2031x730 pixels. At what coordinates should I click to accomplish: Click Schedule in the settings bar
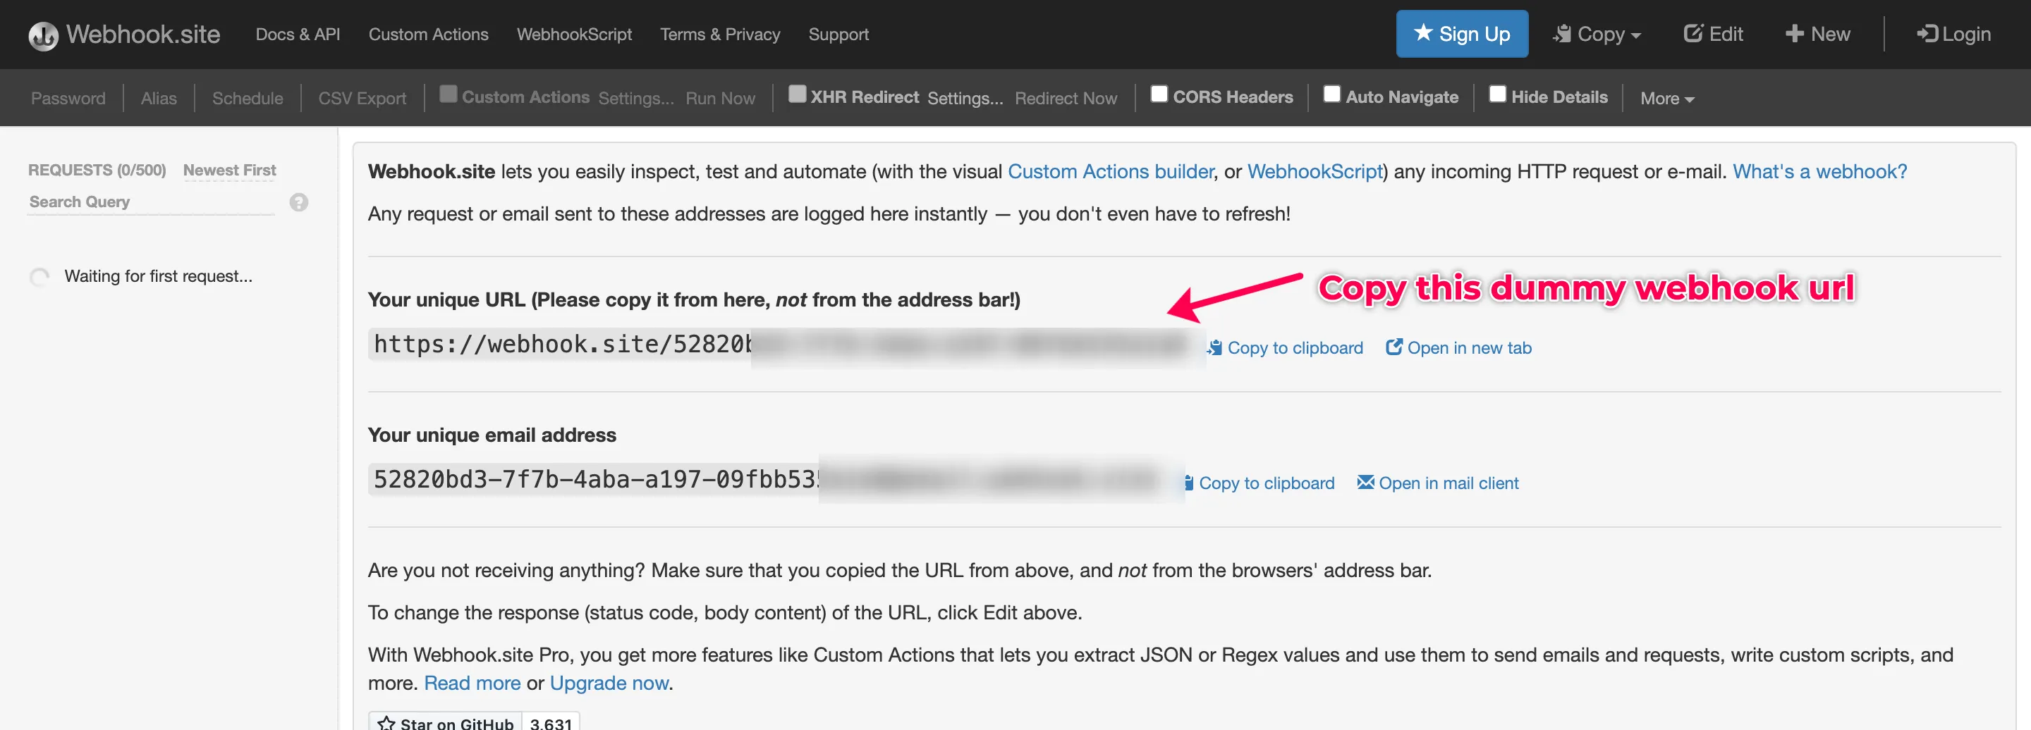pyautogui.click(x=248, y=98)
